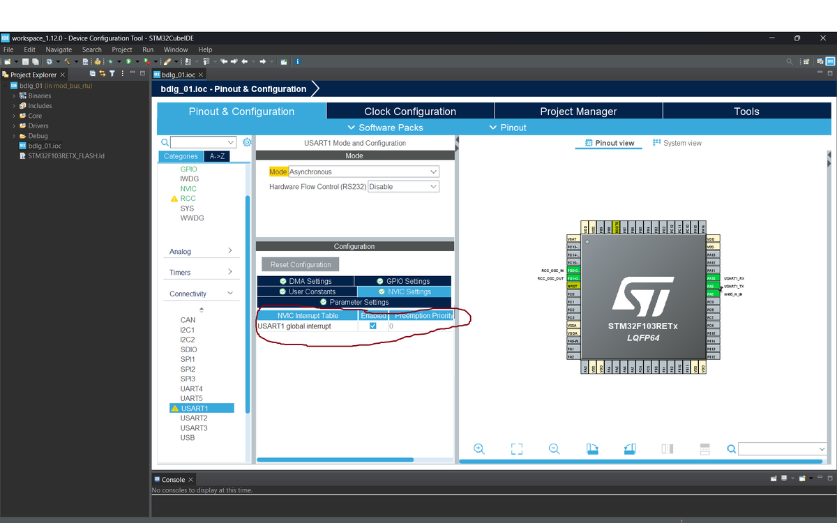Image resolution: width=837 pixels, height=523 pixels.
Task: Fit chip view to window icon
Action: coord(516,449)
